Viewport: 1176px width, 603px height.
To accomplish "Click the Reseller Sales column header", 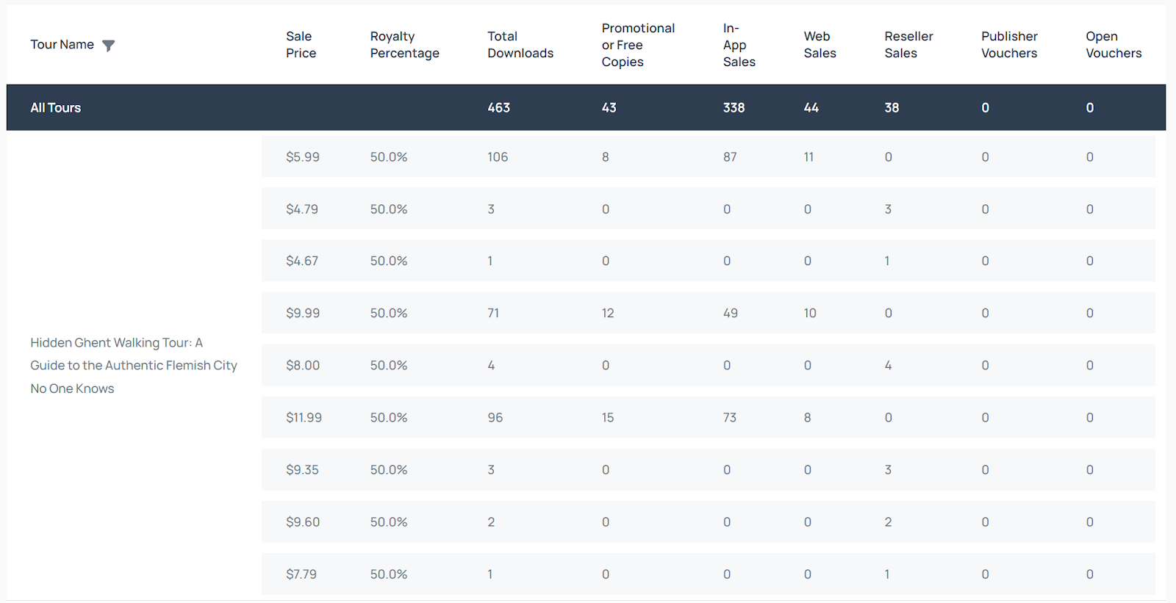I will [908, 45].
